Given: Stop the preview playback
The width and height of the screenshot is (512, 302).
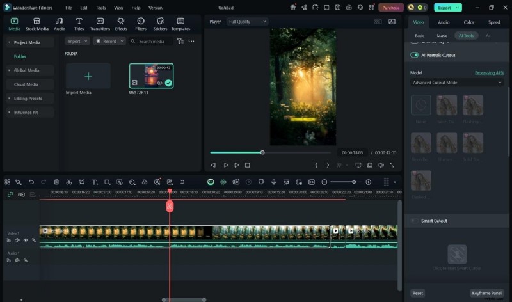Looking at the screenshot, I should tap(248, 165).
